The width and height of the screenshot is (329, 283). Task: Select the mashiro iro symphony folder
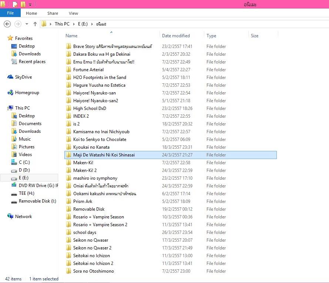[x=95, y=178]
